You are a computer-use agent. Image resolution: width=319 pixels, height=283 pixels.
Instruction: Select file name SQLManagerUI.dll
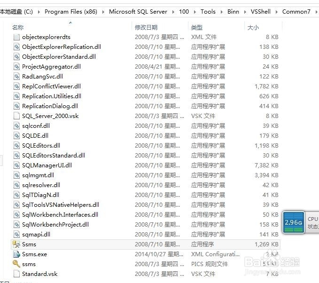pos(47,165)
